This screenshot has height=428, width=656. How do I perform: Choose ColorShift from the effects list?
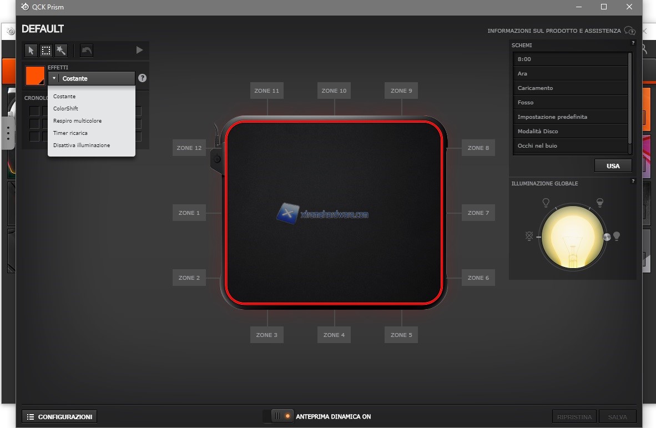point(65,109)
